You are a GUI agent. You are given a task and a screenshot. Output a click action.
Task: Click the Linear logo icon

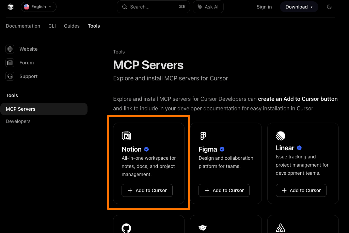tap(281, 136)
